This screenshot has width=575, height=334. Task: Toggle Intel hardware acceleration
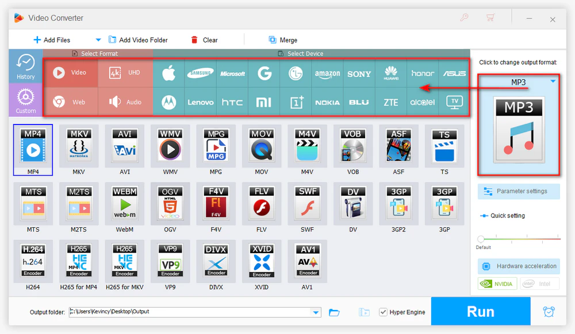[x=539, y=283]
